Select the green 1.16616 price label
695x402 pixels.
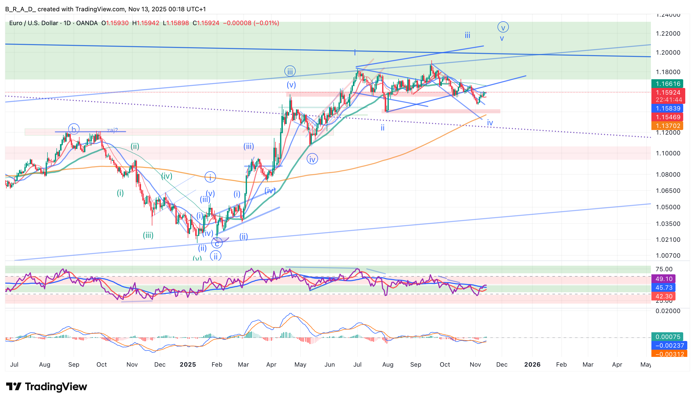[668, 84]
